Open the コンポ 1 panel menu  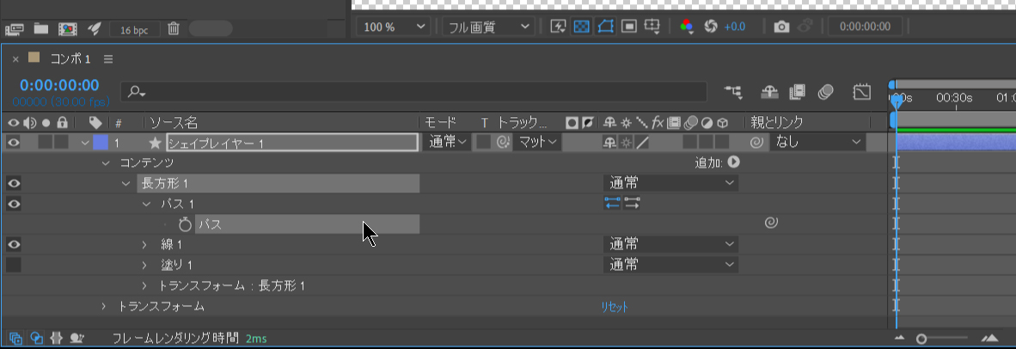click(108, 59)
